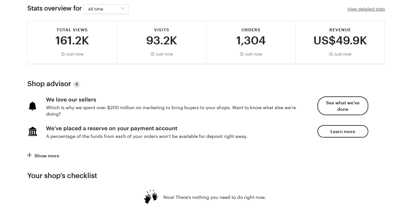Click the dropdown arrow in the time selector

pyautogui.click(x=123, y=9)
